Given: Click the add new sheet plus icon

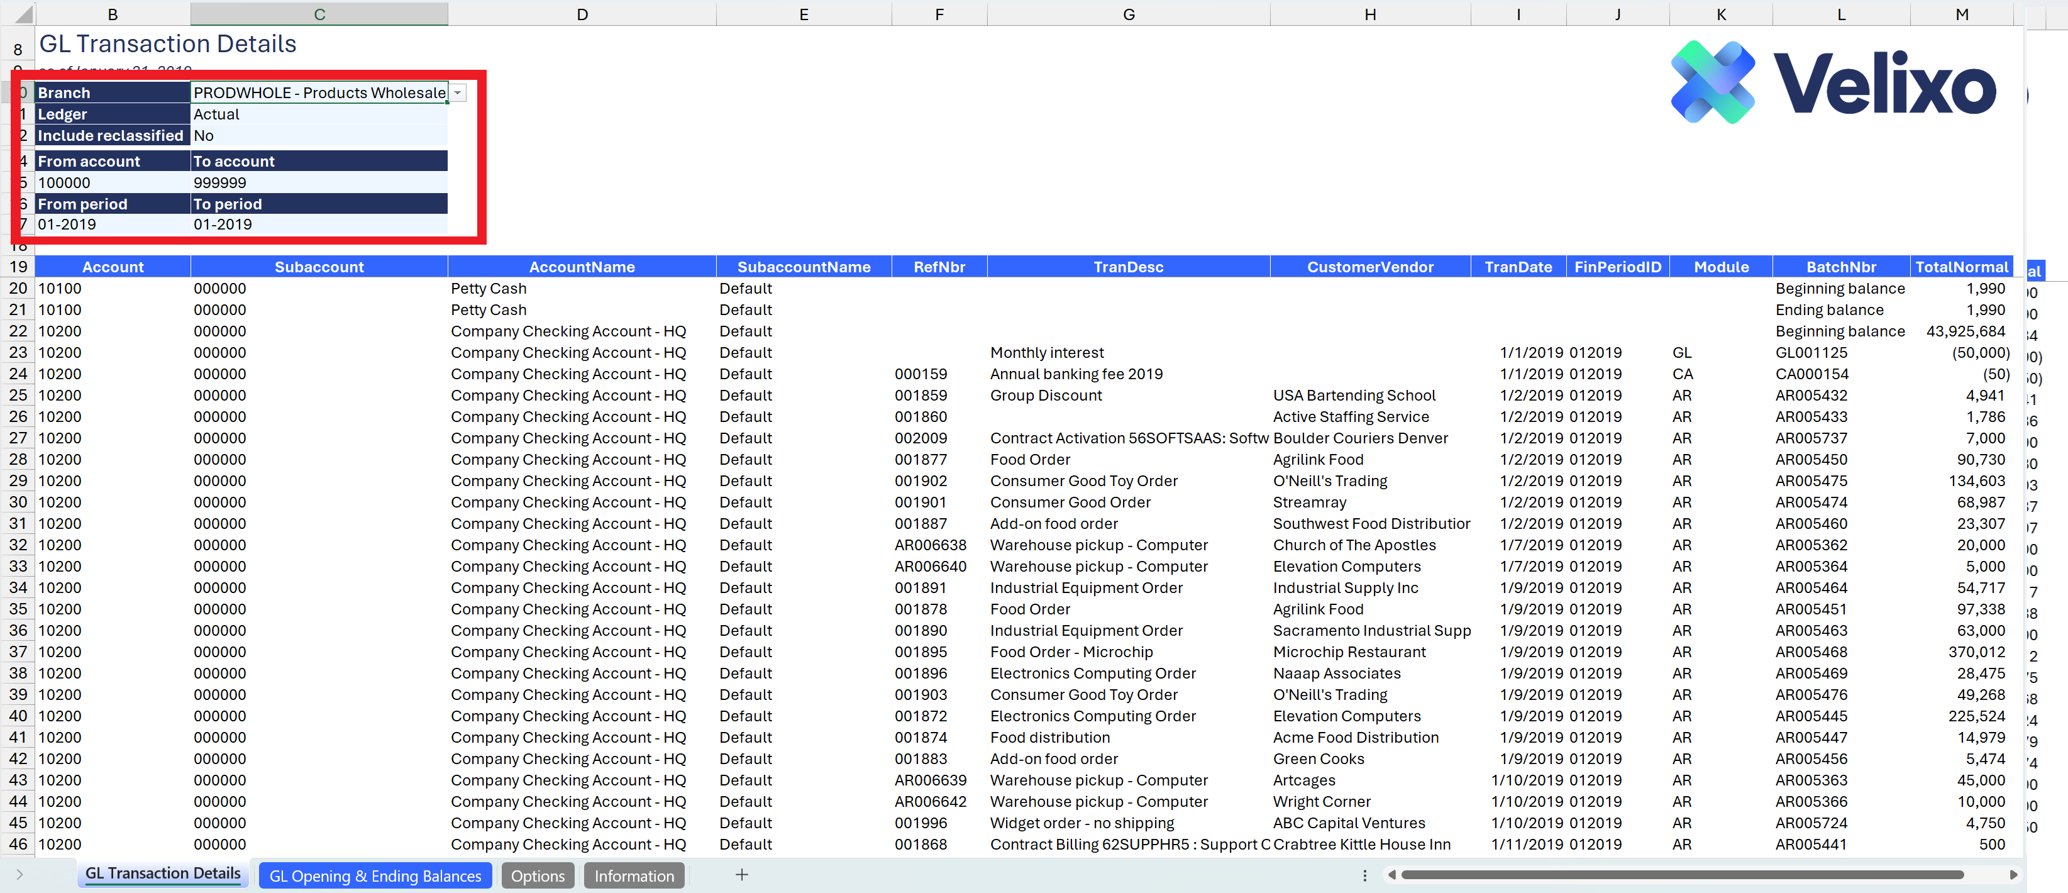Looking at the screenshot, I should (x=742, y=875).
